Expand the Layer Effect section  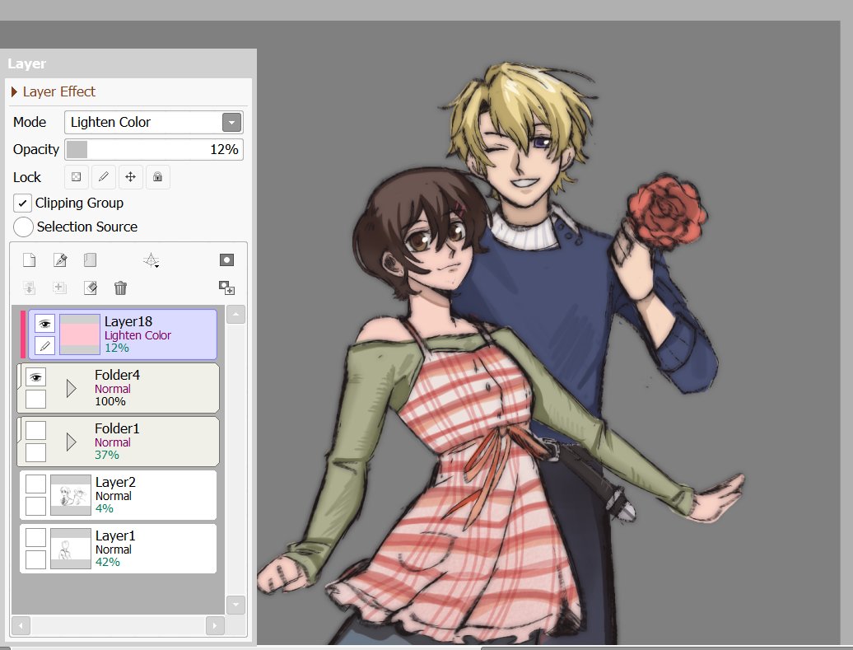14,91
